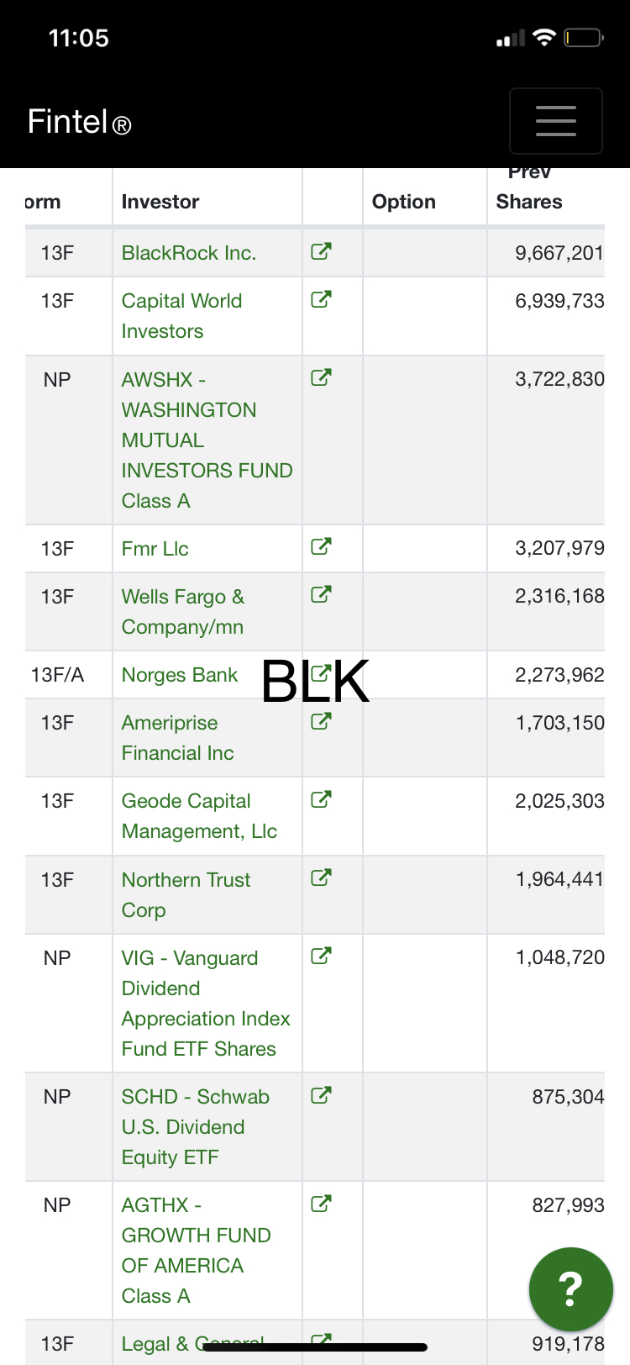
Task: Open external link icon for Wells Fargo & Company
Action: pos(321,595)
